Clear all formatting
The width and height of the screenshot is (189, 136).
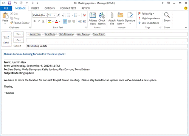click(x=84, y=15)
